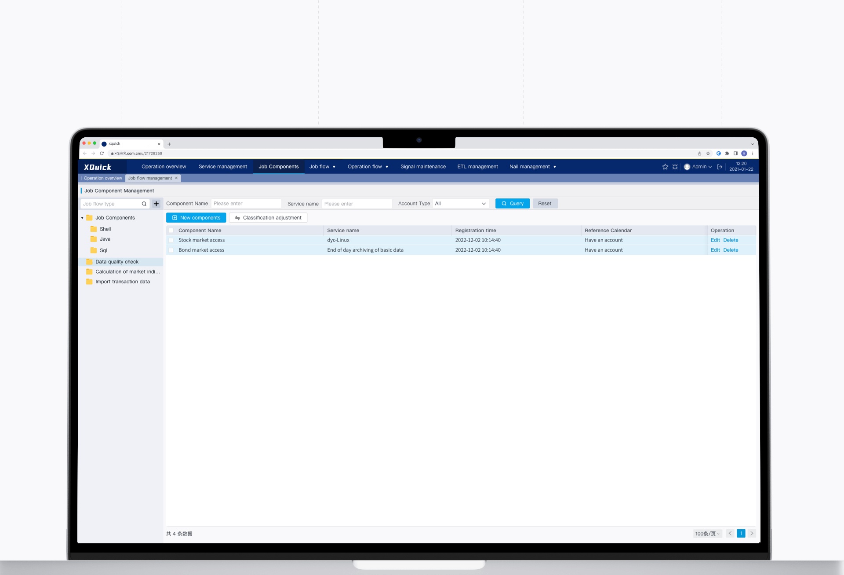Check the Bond market access row checkbox
This screenshot has height=575, width=844.
pos(171,250)
